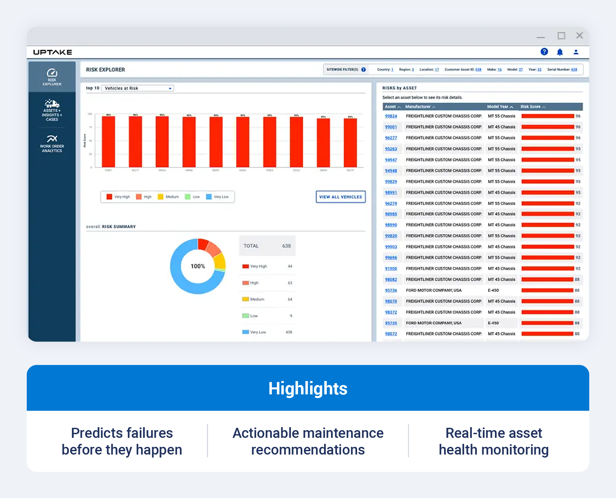Click Very Low swatch in chart legend
The image size is (616, 498).
(209, 197)
